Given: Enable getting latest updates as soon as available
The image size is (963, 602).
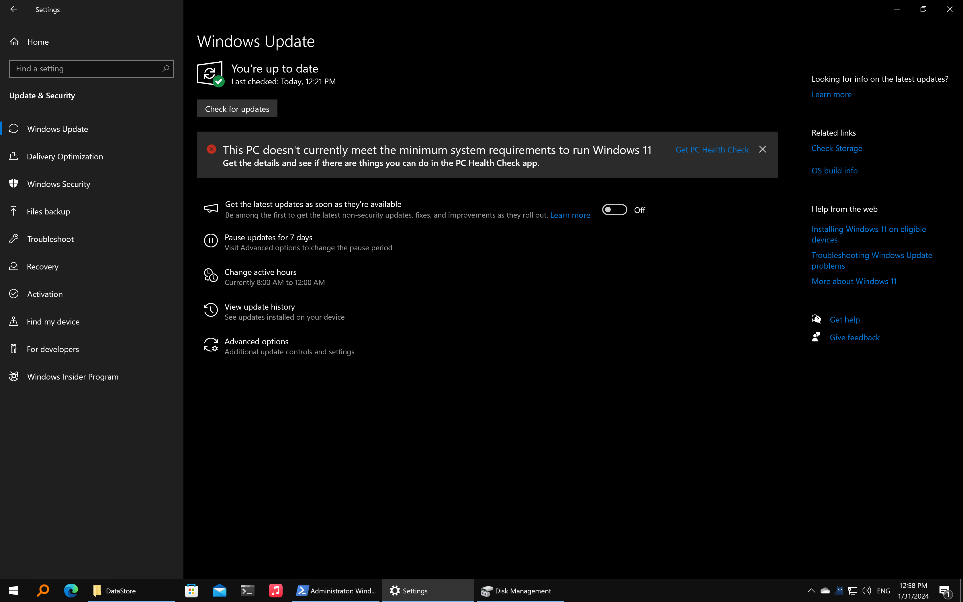Looking at the screenshot, I should 614,210.
